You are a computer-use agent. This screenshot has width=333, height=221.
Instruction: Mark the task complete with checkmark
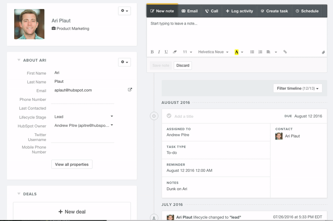[169, 116]
